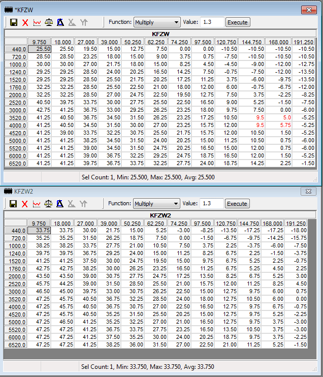Close the KFZW2 window
The height and width of the screenshot is (377, 323).
[308, 191]
